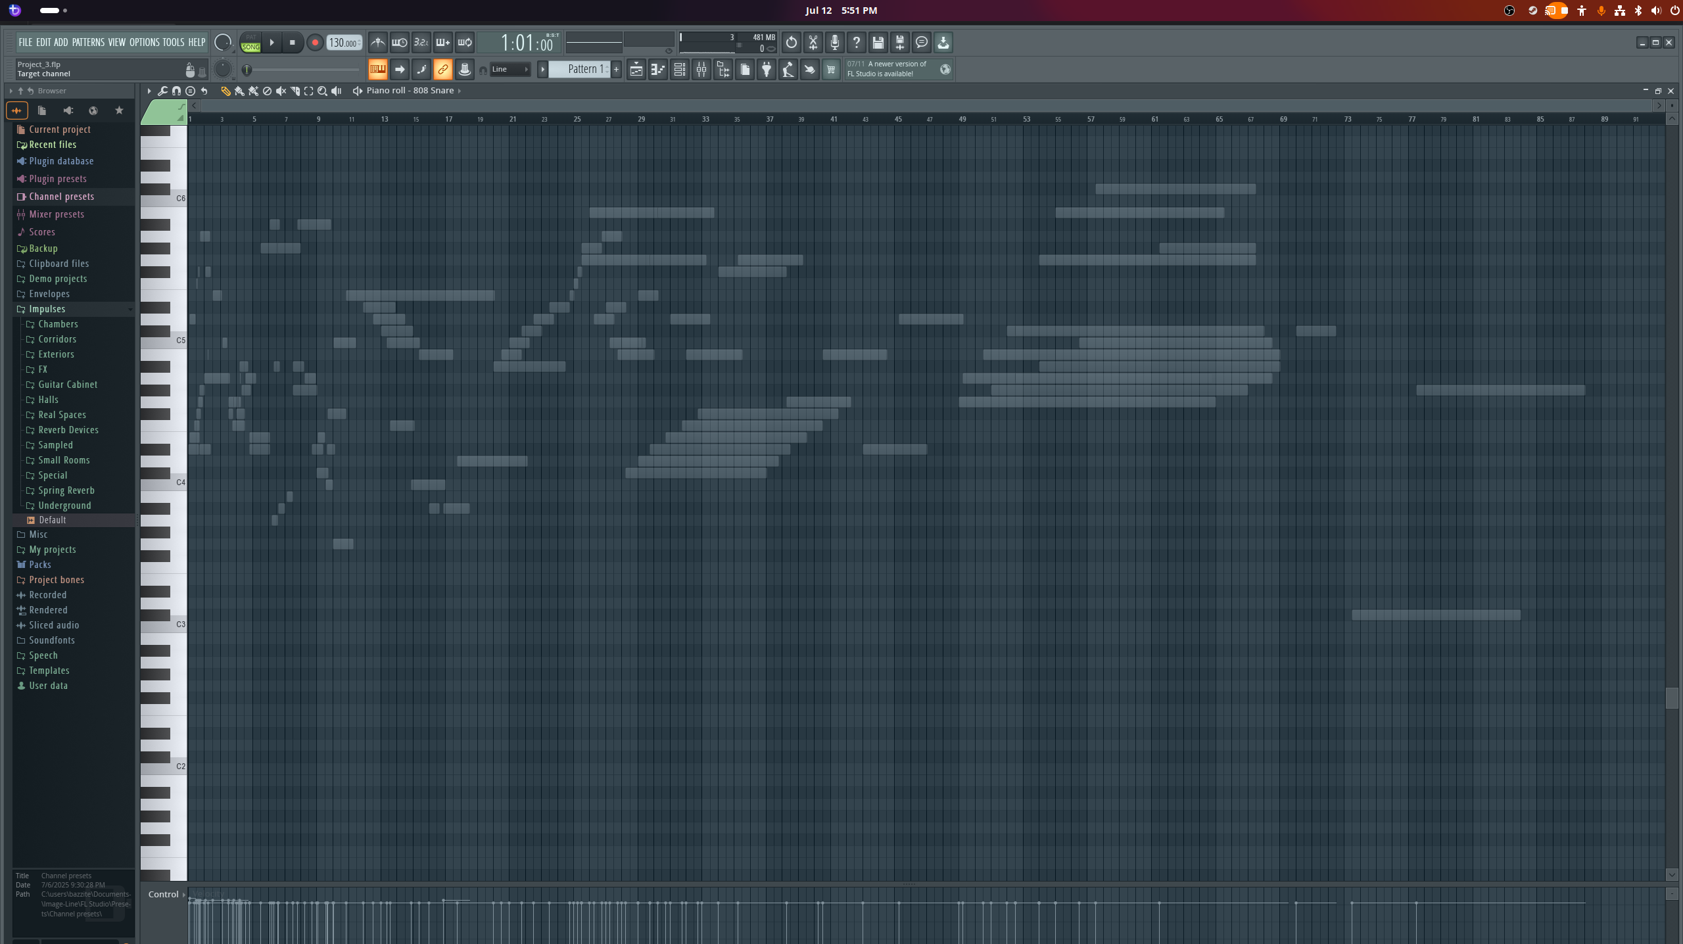The image size is (1683, 944).
Task: Open the VIEW menu
Action: 116,42
